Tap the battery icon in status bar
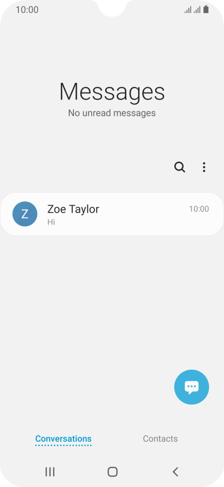The height and width of the screenshot is (487, 224). pyautogui.click(x=206, y=10)
